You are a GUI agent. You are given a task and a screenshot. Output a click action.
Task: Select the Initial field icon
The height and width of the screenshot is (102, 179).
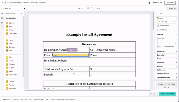pos(7,26)
